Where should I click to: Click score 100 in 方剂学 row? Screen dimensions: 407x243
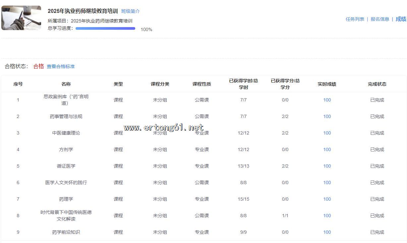327,149
